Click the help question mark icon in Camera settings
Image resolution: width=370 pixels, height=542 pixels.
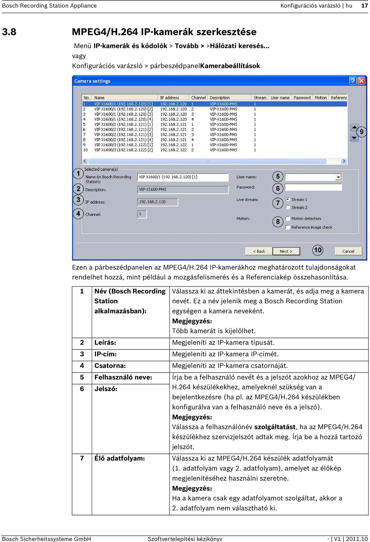coord(353,81)
